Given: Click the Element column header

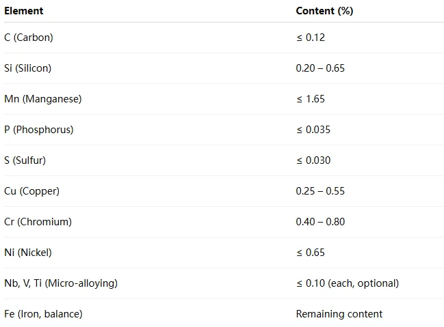Looking at the screenshot, I should (x=24, y=11).
